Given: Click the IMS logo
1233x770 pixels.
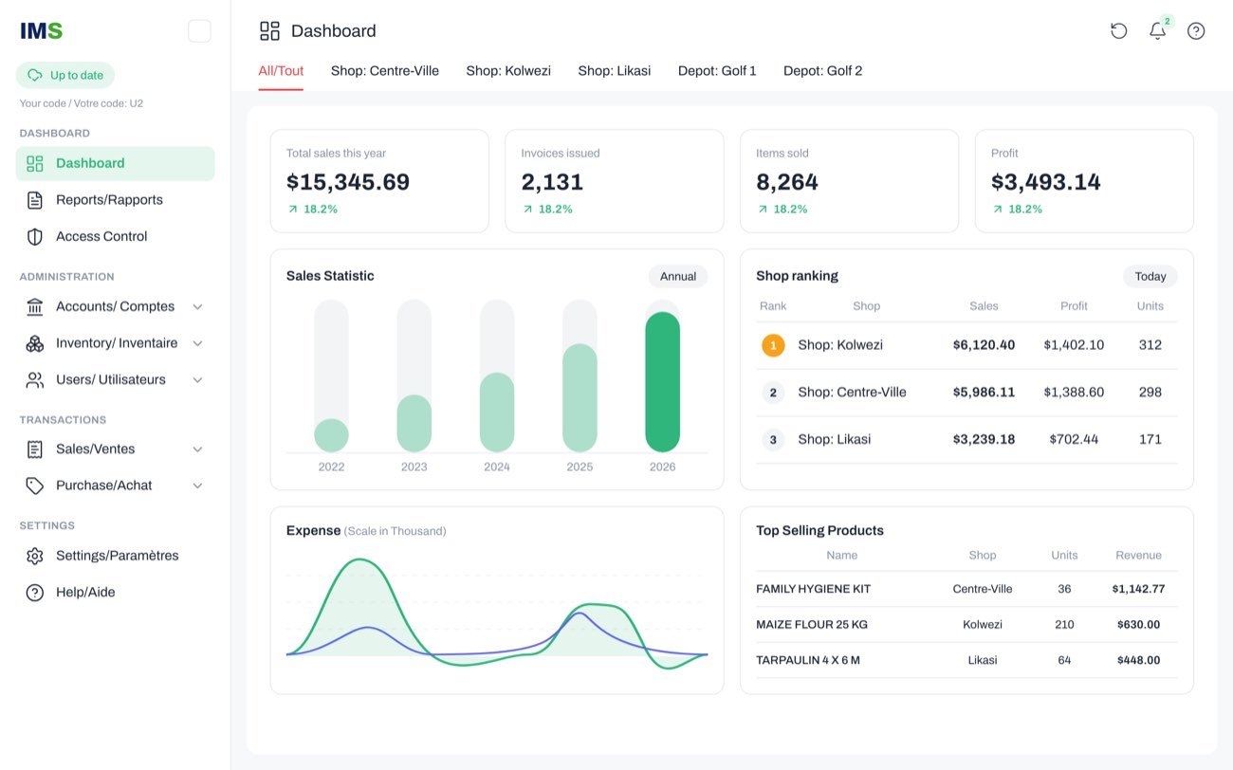Looking at the screenshot, I should tap(41, 31).
